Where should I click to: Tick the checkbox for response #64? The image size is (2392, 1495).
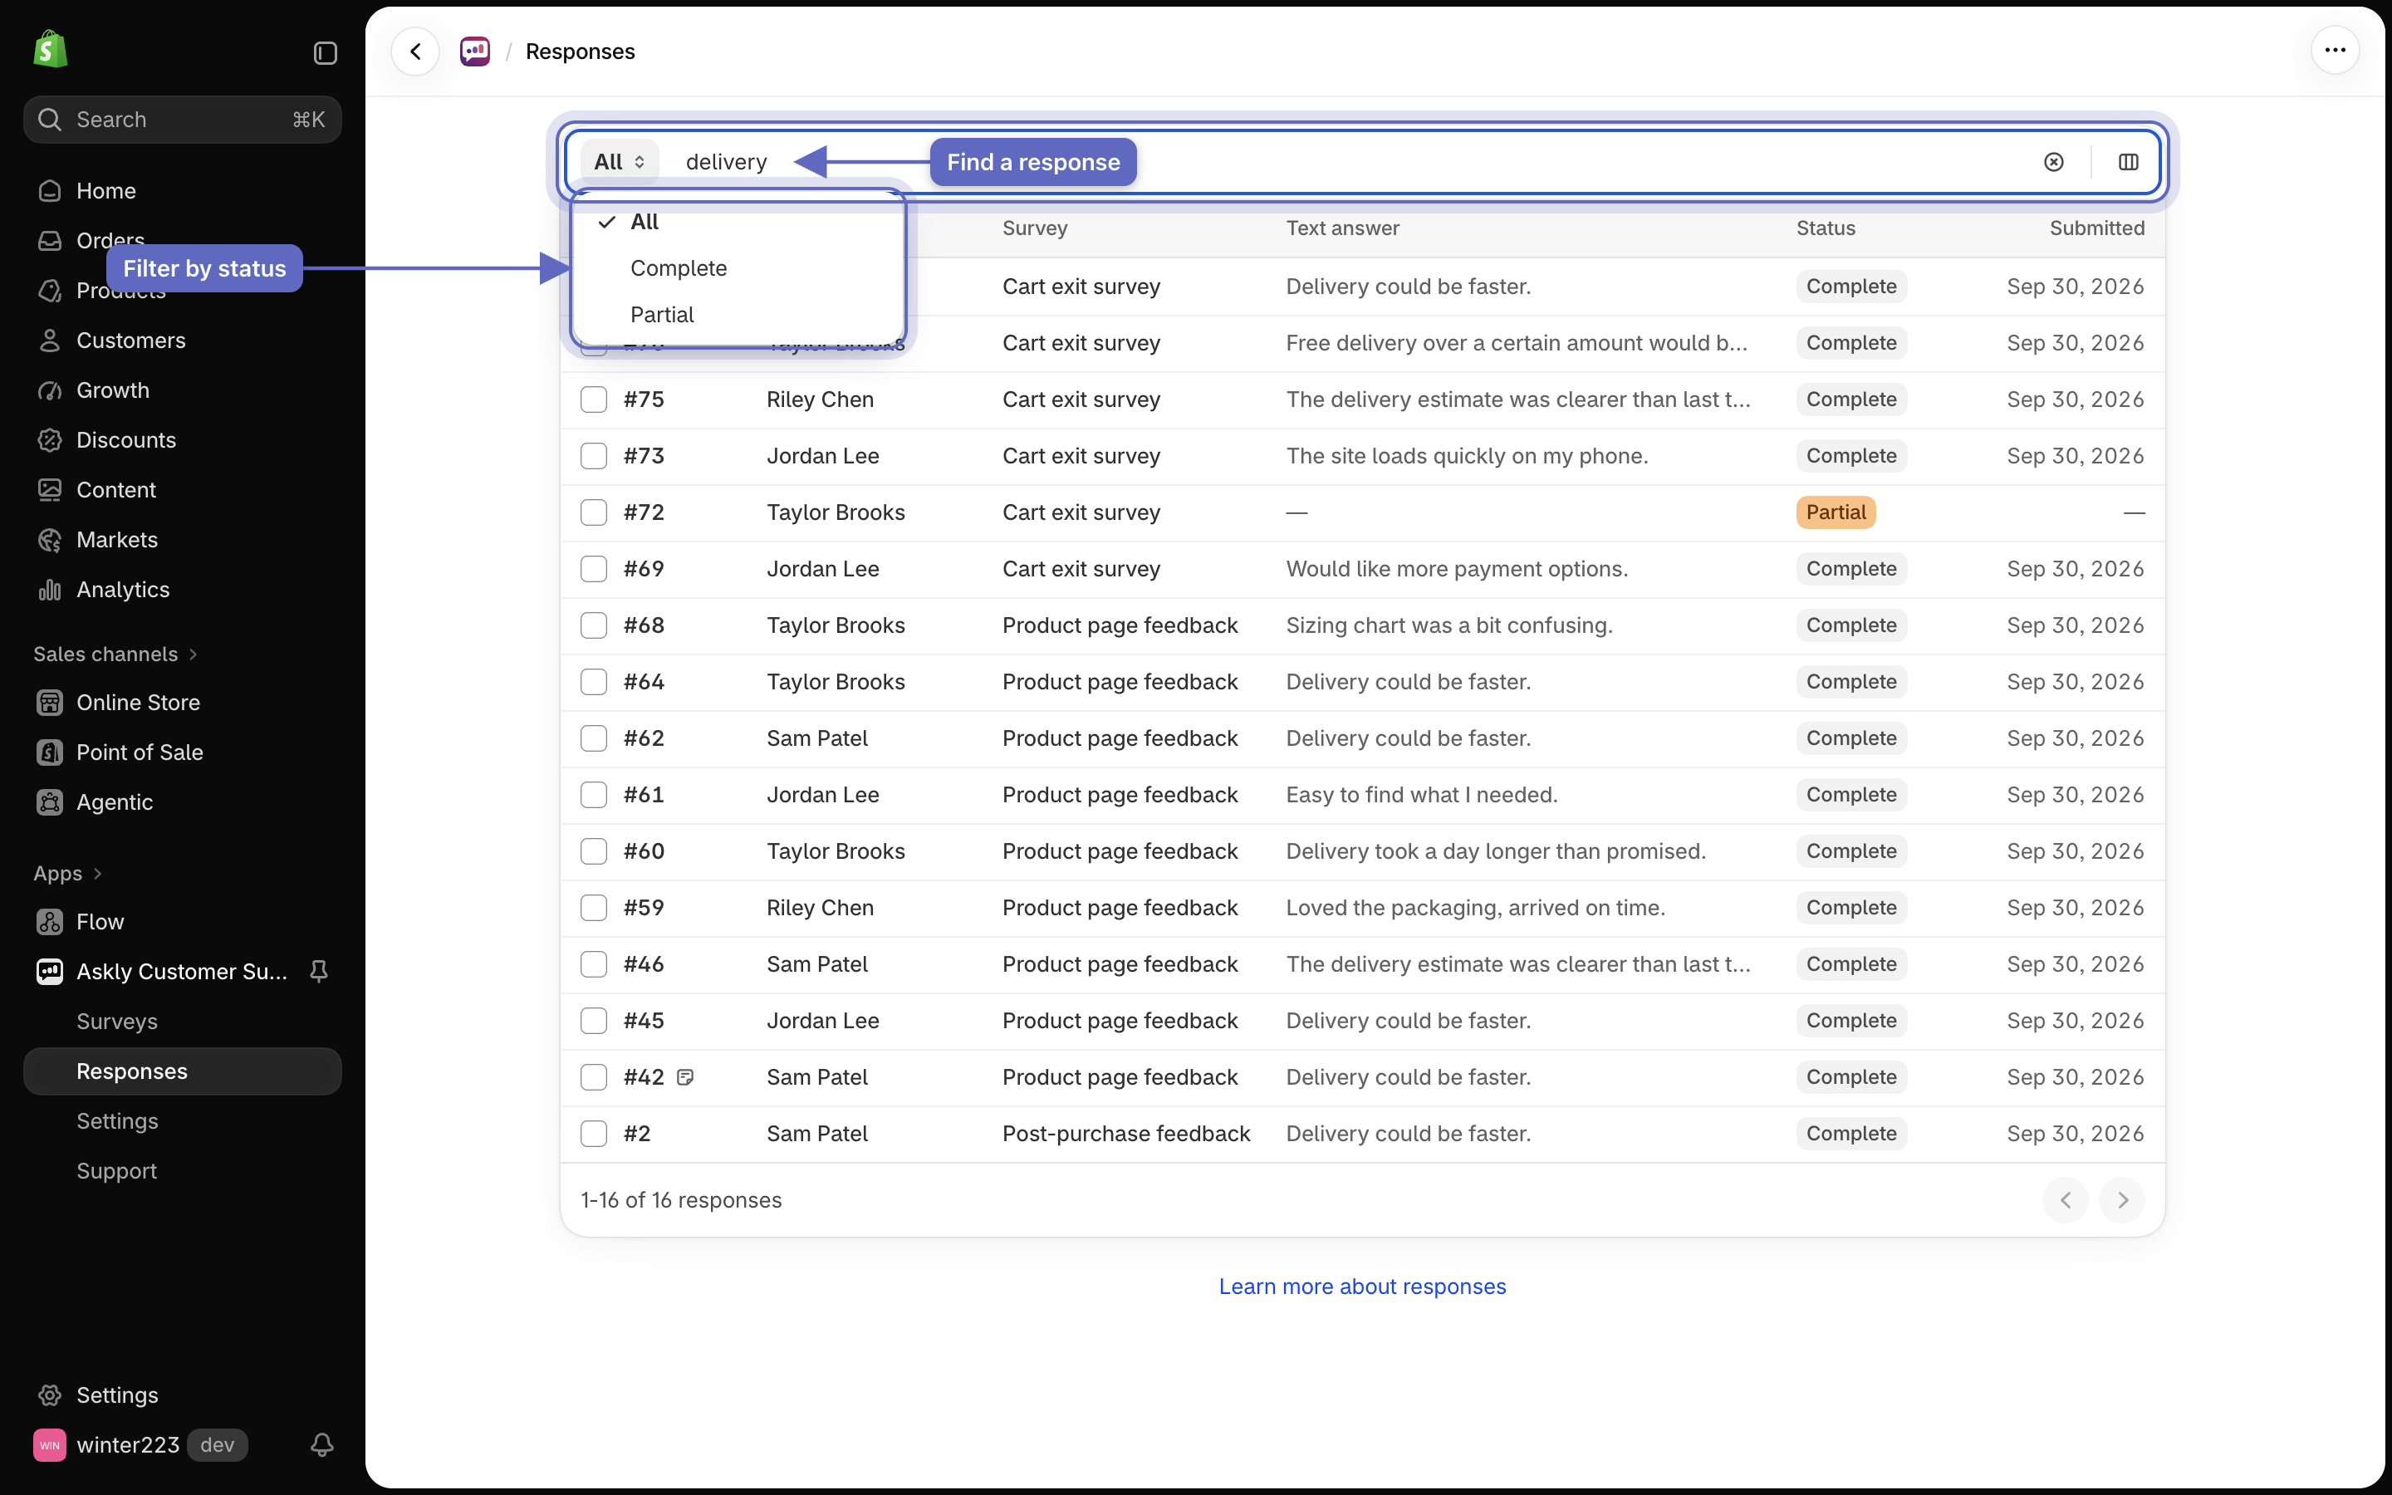[593, 682]
